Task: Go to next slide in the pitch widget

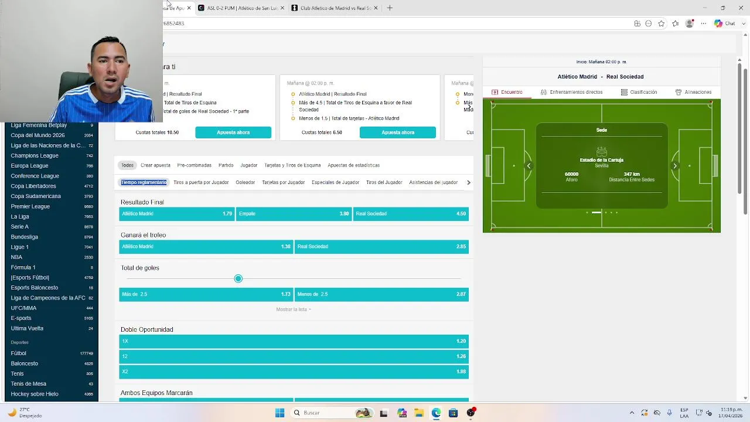Action: click(x=674, y=166)
